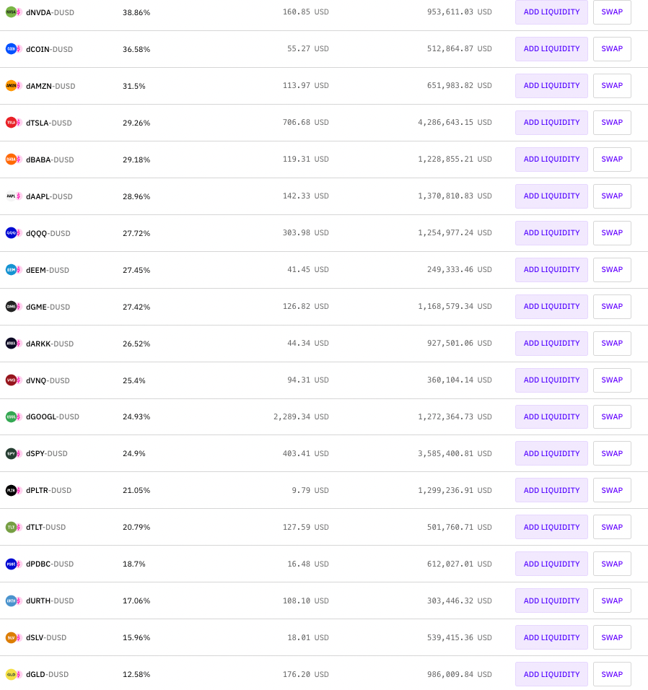
Task: Swap on the dGME-DUSD row
Action: click(612, 307)
